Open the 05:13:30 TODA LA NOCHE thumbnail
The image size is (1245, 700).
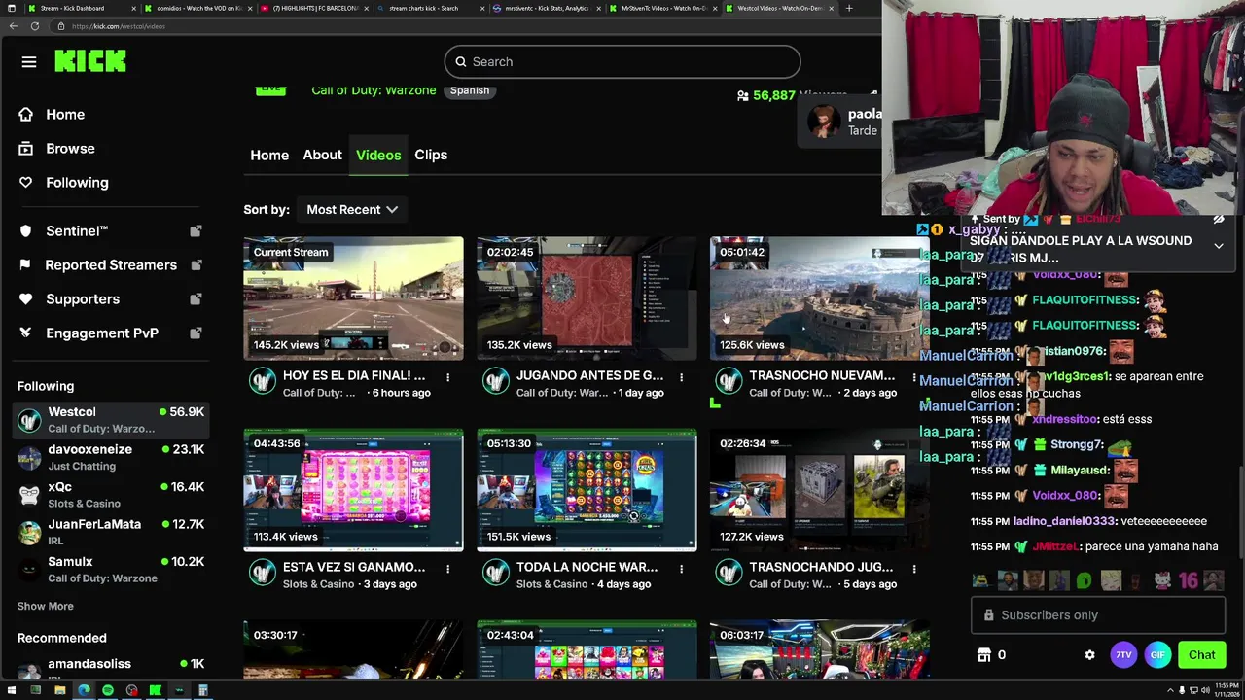(x=587, y=490)
